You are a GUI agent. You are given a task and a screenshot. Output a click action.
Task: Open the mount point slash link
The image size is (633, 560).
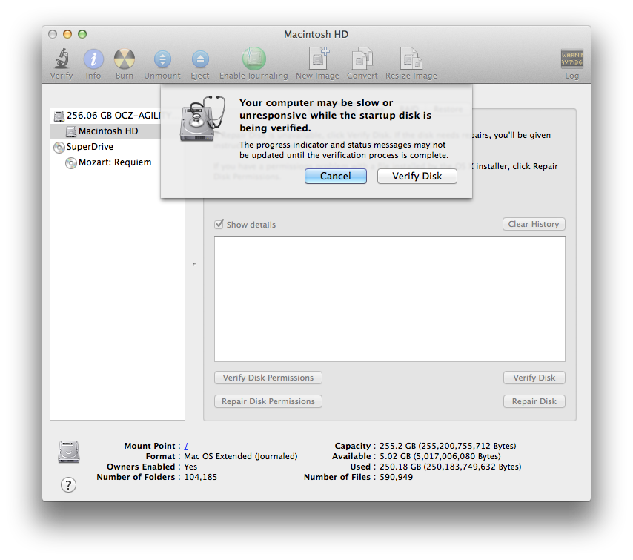(186, 446)
